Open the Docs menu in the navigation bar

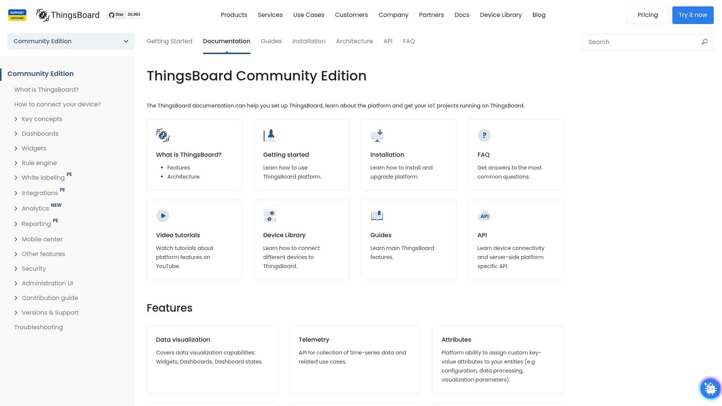click(462, 14)
